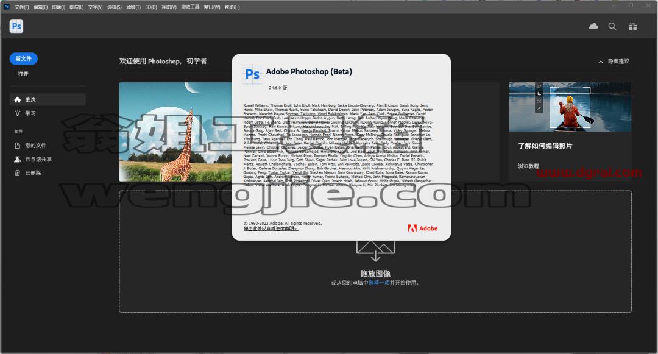Click the welcome heading 欢迎使用 Photoshop
658x354 pixels.
tap(163, 62)
